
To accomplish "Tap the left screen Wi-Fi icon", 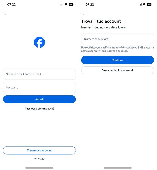I will click(x=66, y=5).
